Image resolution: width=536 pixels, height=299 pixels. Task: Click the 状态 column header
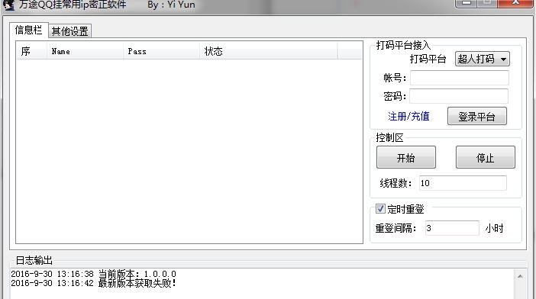(x=268, y=51)
